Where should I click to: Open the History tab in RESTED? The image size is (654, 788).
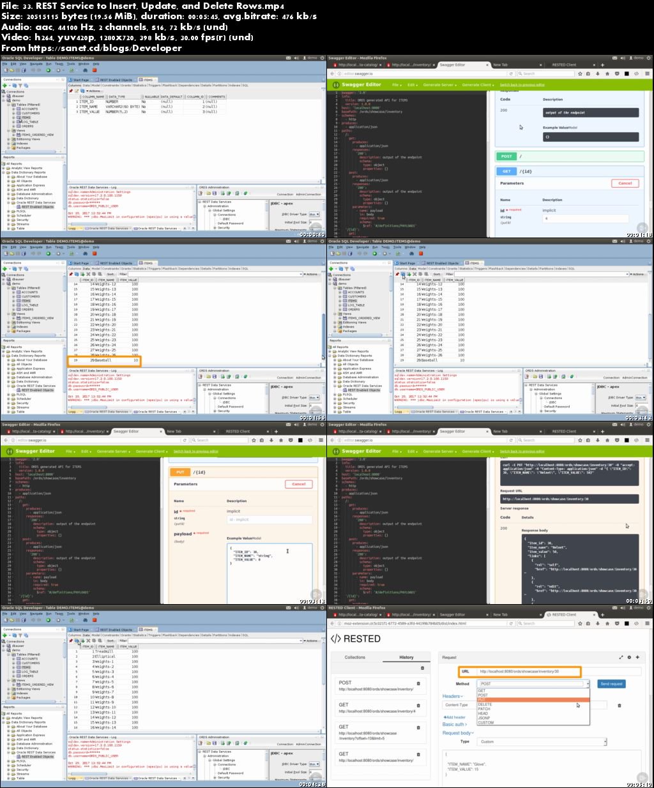tap(406, 657)
